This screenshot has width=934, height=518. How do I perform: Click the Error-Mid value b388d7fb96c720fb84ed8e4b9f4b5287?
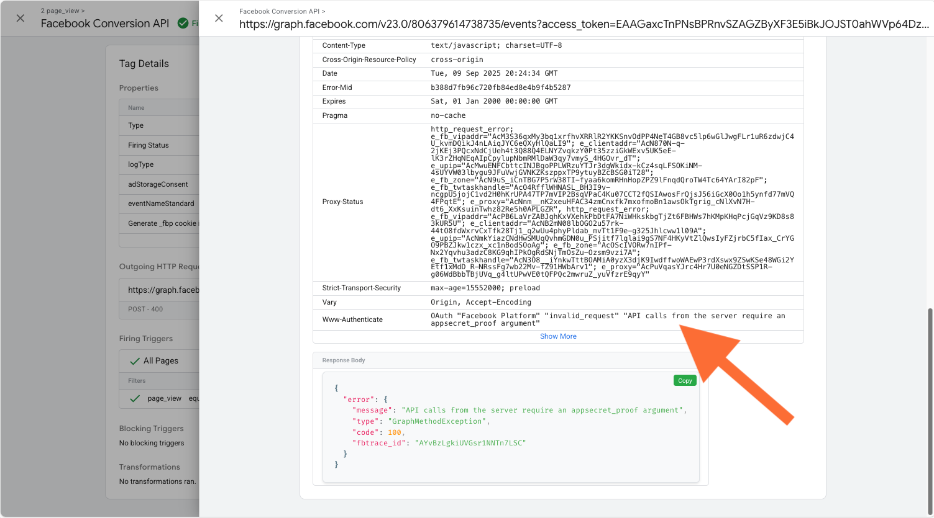pyautogui.click(x=500, y=87)
